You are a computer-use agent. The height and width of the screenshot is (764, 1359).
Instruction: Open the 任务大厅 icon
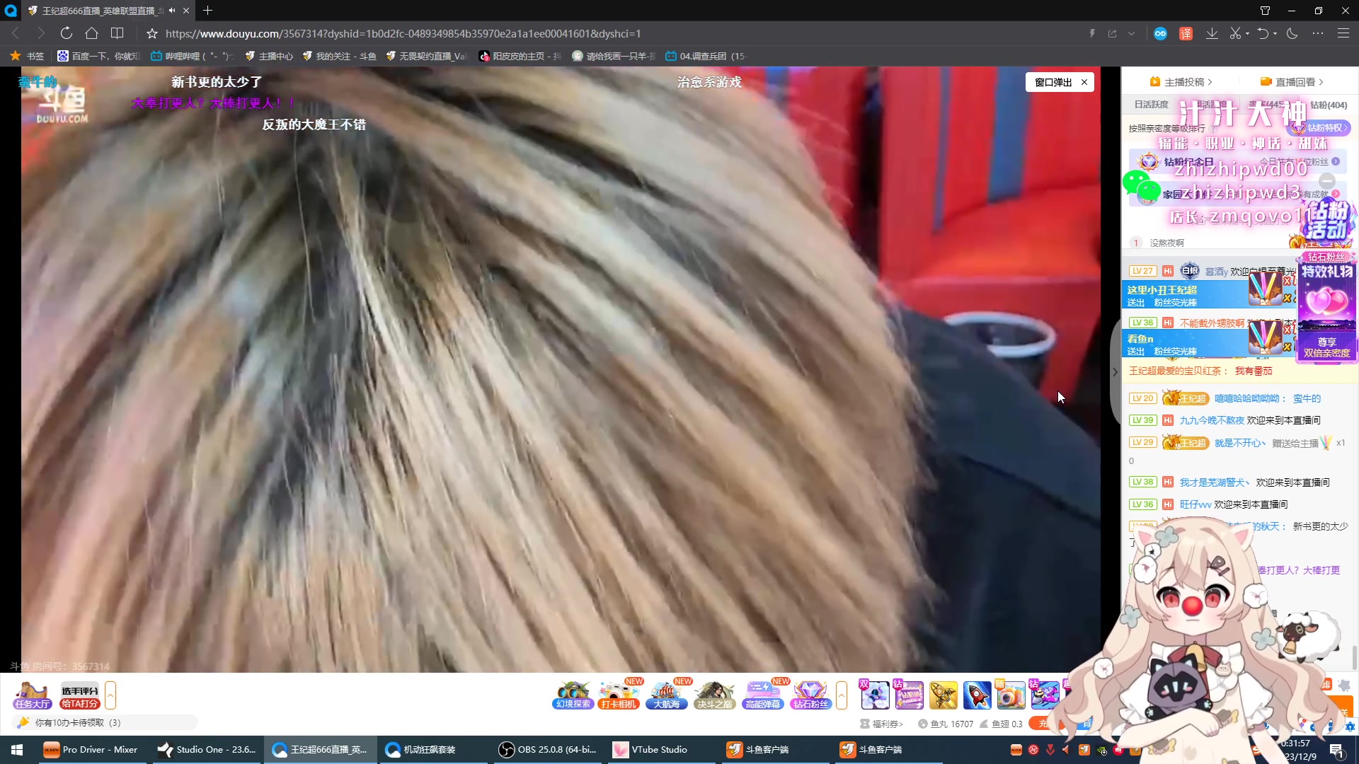(x=32, y=695)
